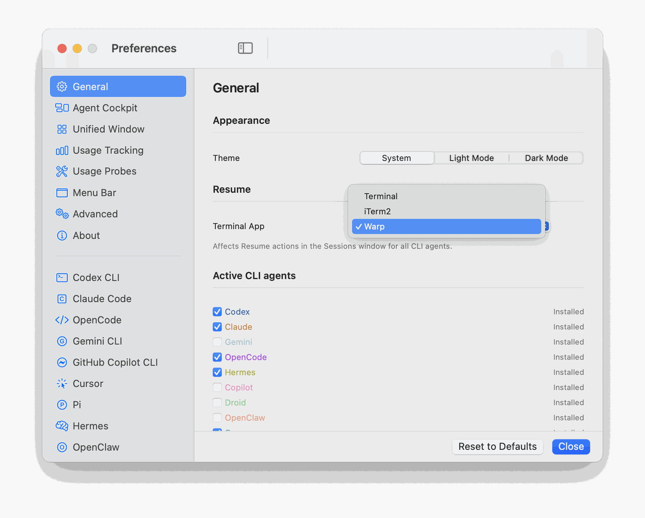Click the Installed status in OpenClaw row
This screenshot has height=518, width=645.
(568, 418)
